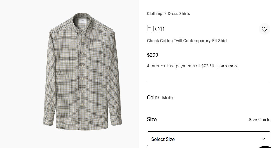Image resolution: width=272 pixels, height=148 pixels.
Task: Click the breadcrumb arrow after Clothing
Action: click(165, 13)
